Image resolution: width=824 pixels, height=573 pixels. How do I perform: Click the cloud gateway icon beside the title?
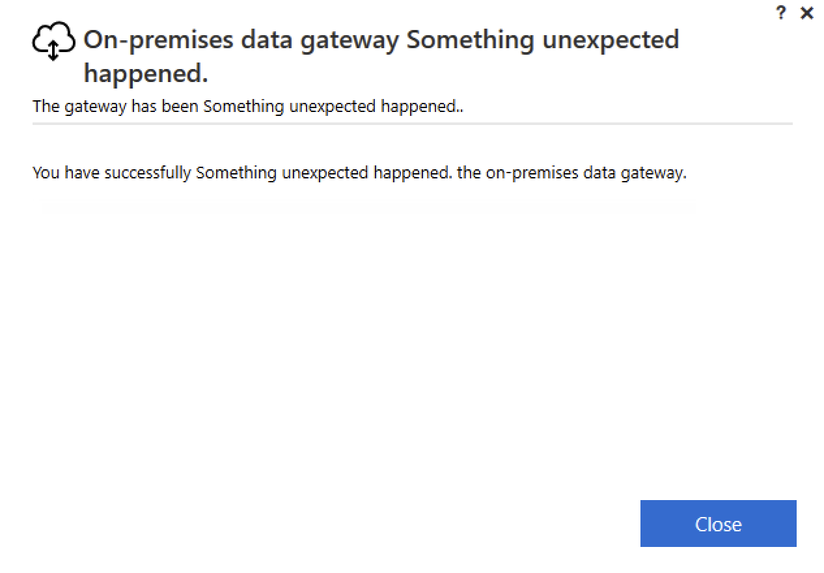53,41
